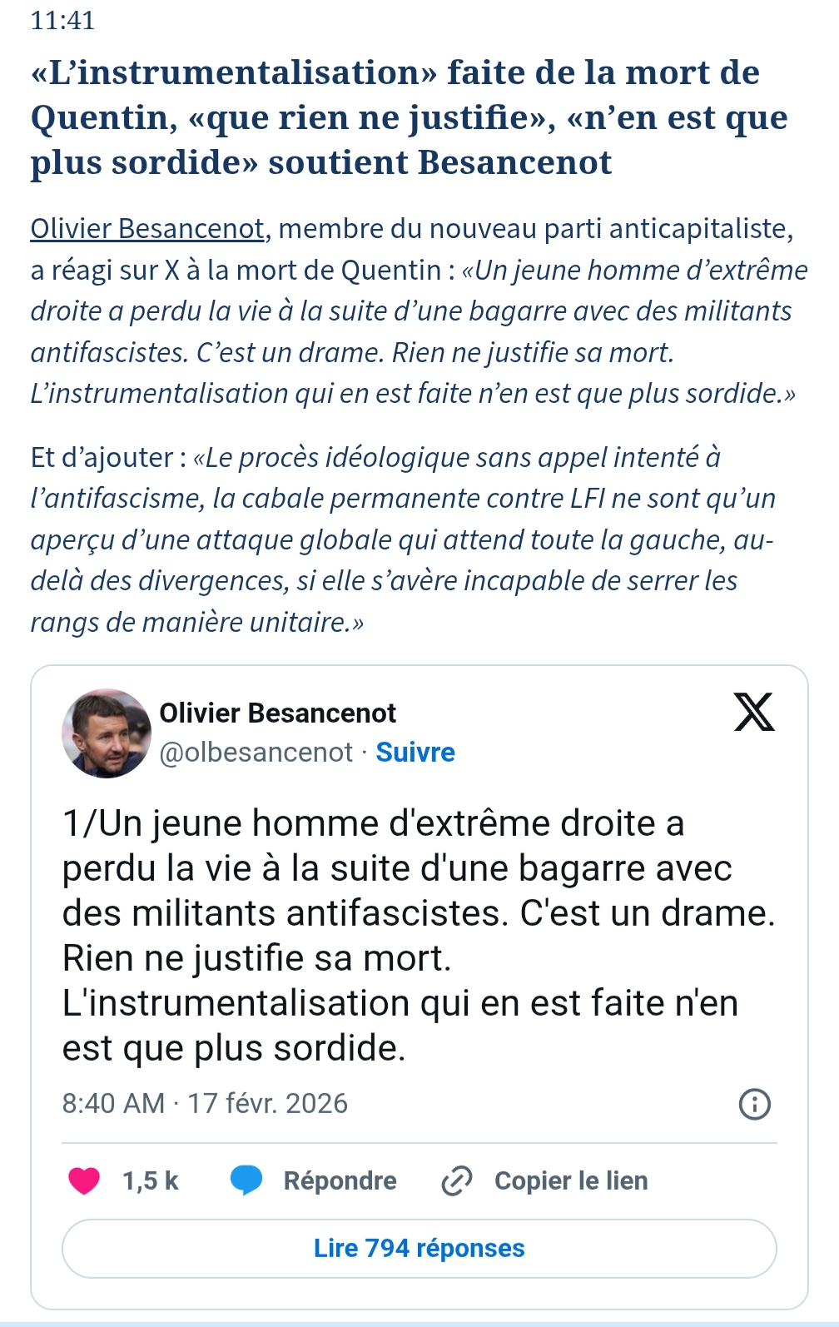Click the paragraph beginning "Et d'ajouter"
This screenshot has width=839, height=1327.
point(402,539)
